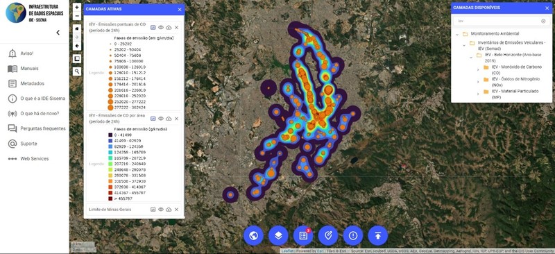Collapse the Monitoramento Ambiental tree node
Image resolution: width=555 pixels, height=254 pixels.
pos(457,34)
